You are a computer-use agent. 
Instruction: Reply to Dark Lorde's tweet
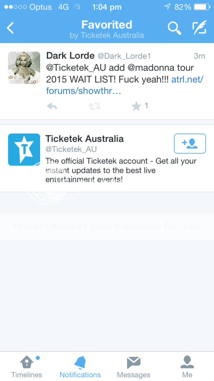click(52, 106)
